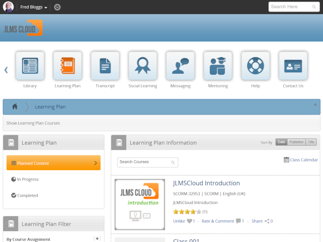This screenshot has height=242, width=323.
Task: Click the home breadcrumb icon
Action: click(x=15, y=106)
